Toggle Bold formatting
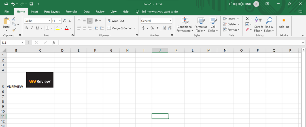Viewport: 306px width, 127px height. click(27, 28)
